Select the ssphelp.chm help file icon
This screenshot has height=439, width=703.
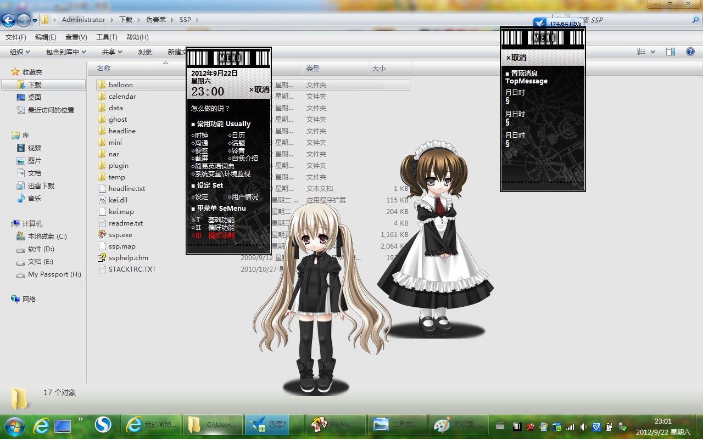coord(102,258)
